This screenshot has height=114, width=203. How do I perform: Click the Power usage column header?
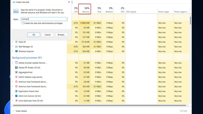point(165,10)
